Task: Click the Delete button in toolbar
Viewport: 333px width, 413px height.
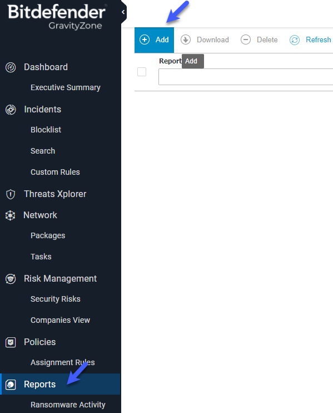Action: point(259,40)
